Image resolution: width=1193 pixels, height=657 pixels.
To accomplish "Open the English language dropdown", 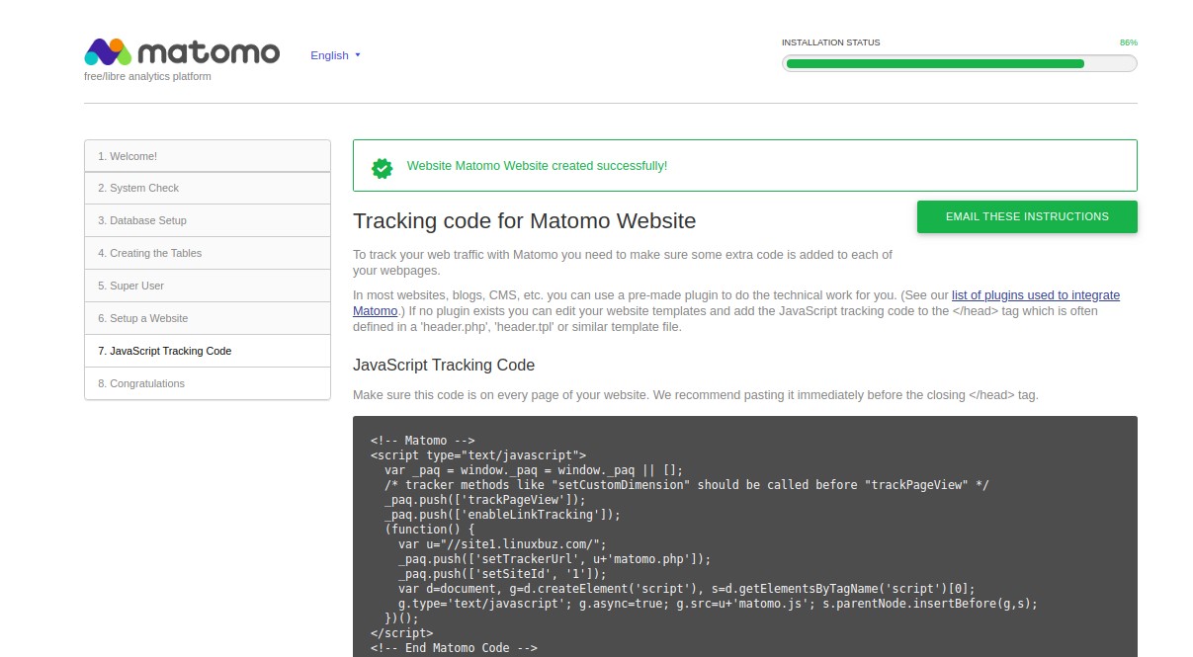I will pos(335,55).
